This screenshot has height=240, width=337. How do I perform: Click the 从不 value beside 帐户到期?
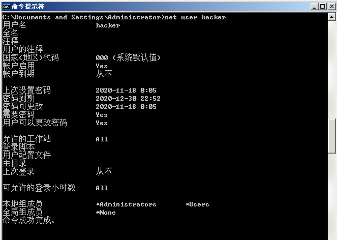104,74
